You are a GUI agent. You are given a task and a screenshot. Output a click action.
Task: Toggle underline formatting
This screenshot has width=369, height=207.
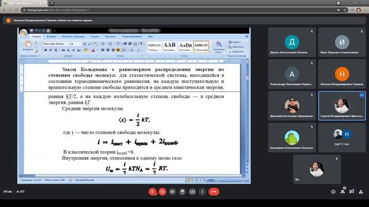(56, 50)
